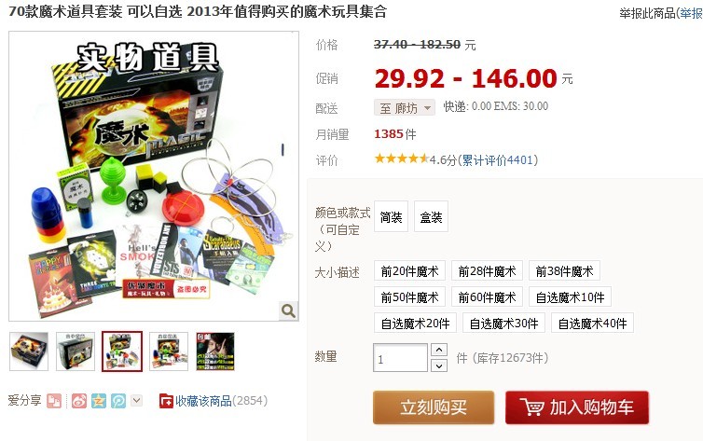Click the 立刻购买 buy now button
Screen dimensions: 703x441
click(434, 407)
